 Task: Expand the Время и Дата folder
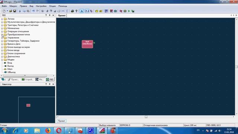click(x=2, y=44)
